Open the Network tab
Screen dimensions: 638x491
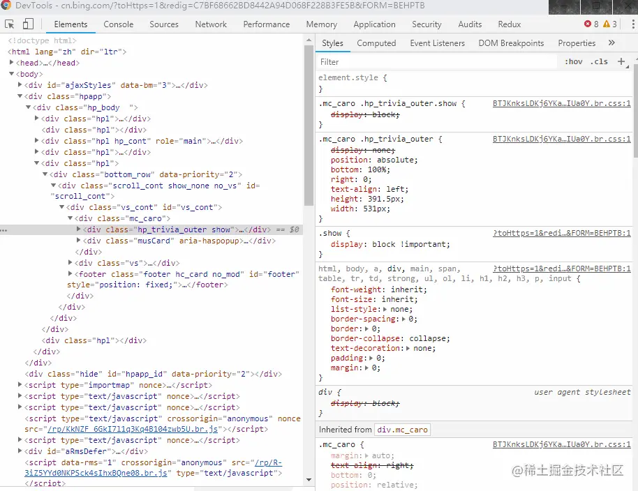pos(211,24)
